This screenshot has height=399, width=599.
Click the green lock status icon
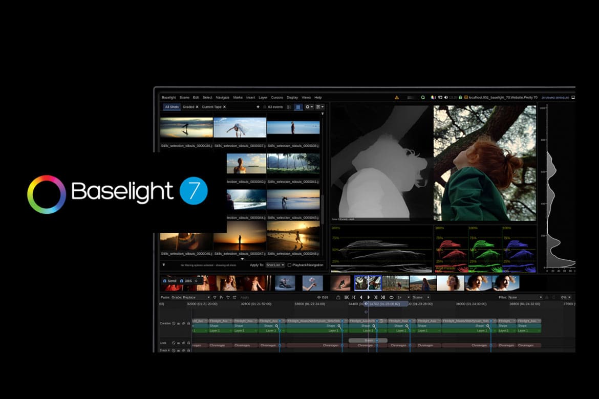(460, 97)
